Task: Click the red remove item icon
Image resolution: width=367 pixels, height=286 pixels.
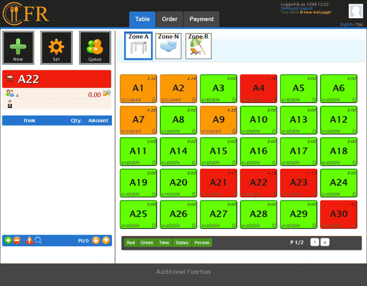Action: coord(17,240)
